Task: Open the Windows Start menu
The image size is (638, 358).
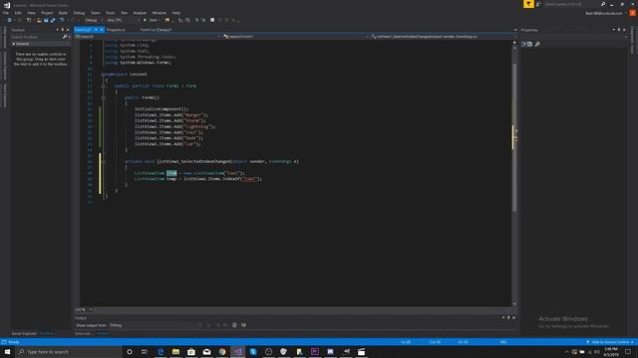Action: [7, 351]
